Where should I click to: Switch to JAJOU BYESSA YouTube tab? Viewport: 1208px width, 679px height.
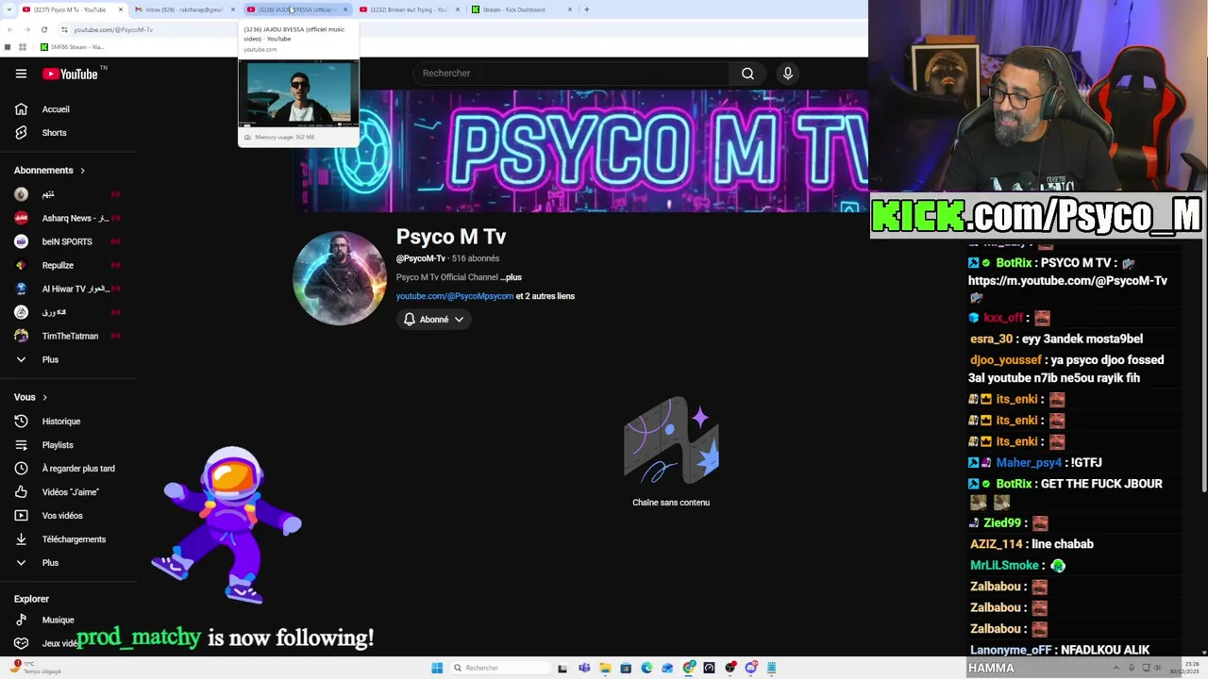(296, 9)
